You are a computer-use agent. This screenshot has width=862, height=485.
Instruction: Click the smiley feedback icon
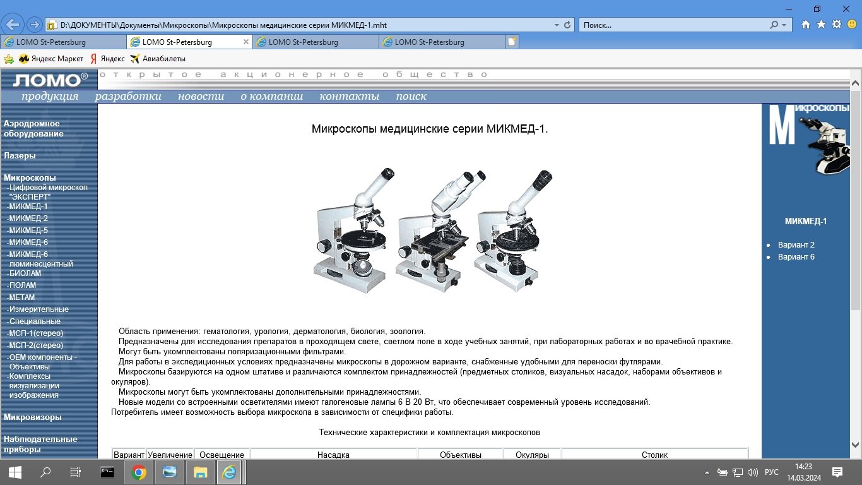click(852, 25)
